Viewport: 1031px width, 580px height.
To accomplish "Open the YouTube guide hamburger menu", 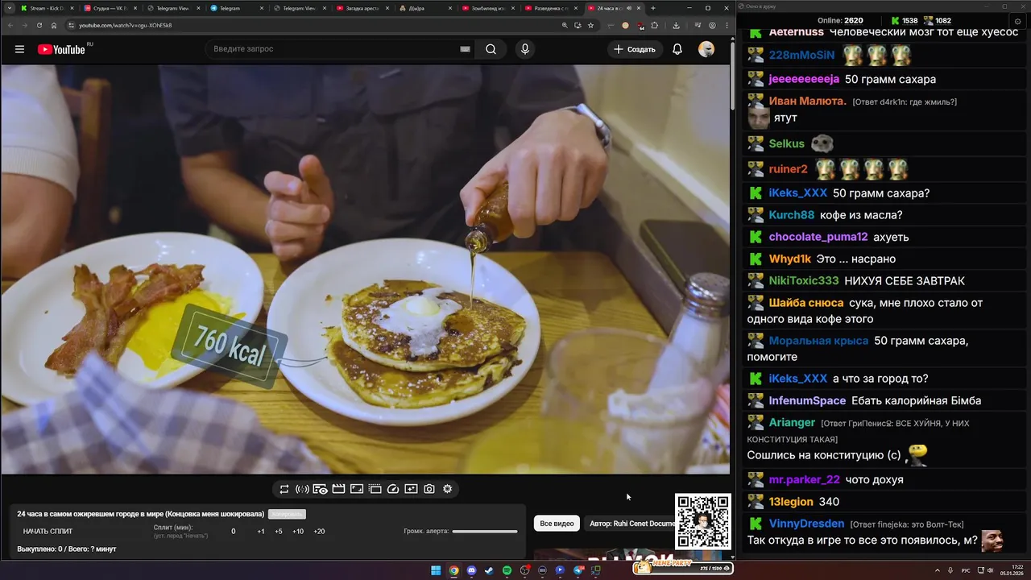I will 19,49.
